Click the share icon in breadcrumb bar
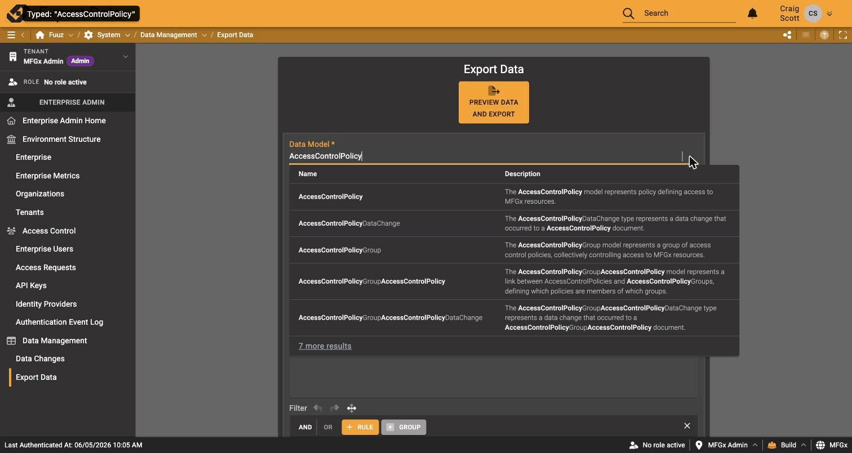The height and width of the screenshot is (453, 852). point(787,35)
